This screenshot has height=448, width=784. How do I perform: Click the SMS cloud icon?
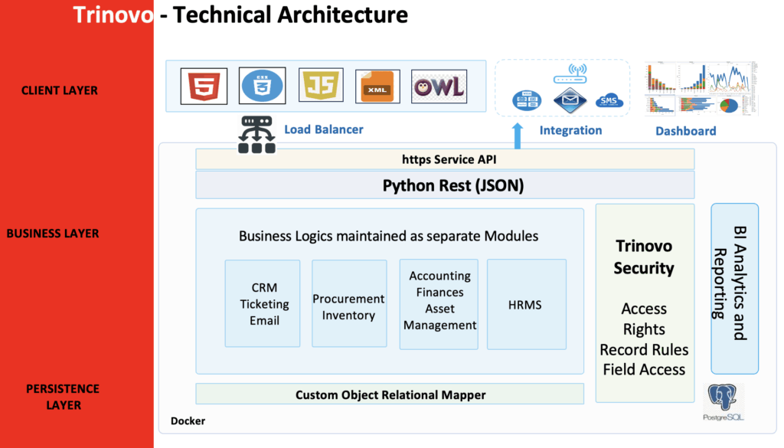coord(609,100)
